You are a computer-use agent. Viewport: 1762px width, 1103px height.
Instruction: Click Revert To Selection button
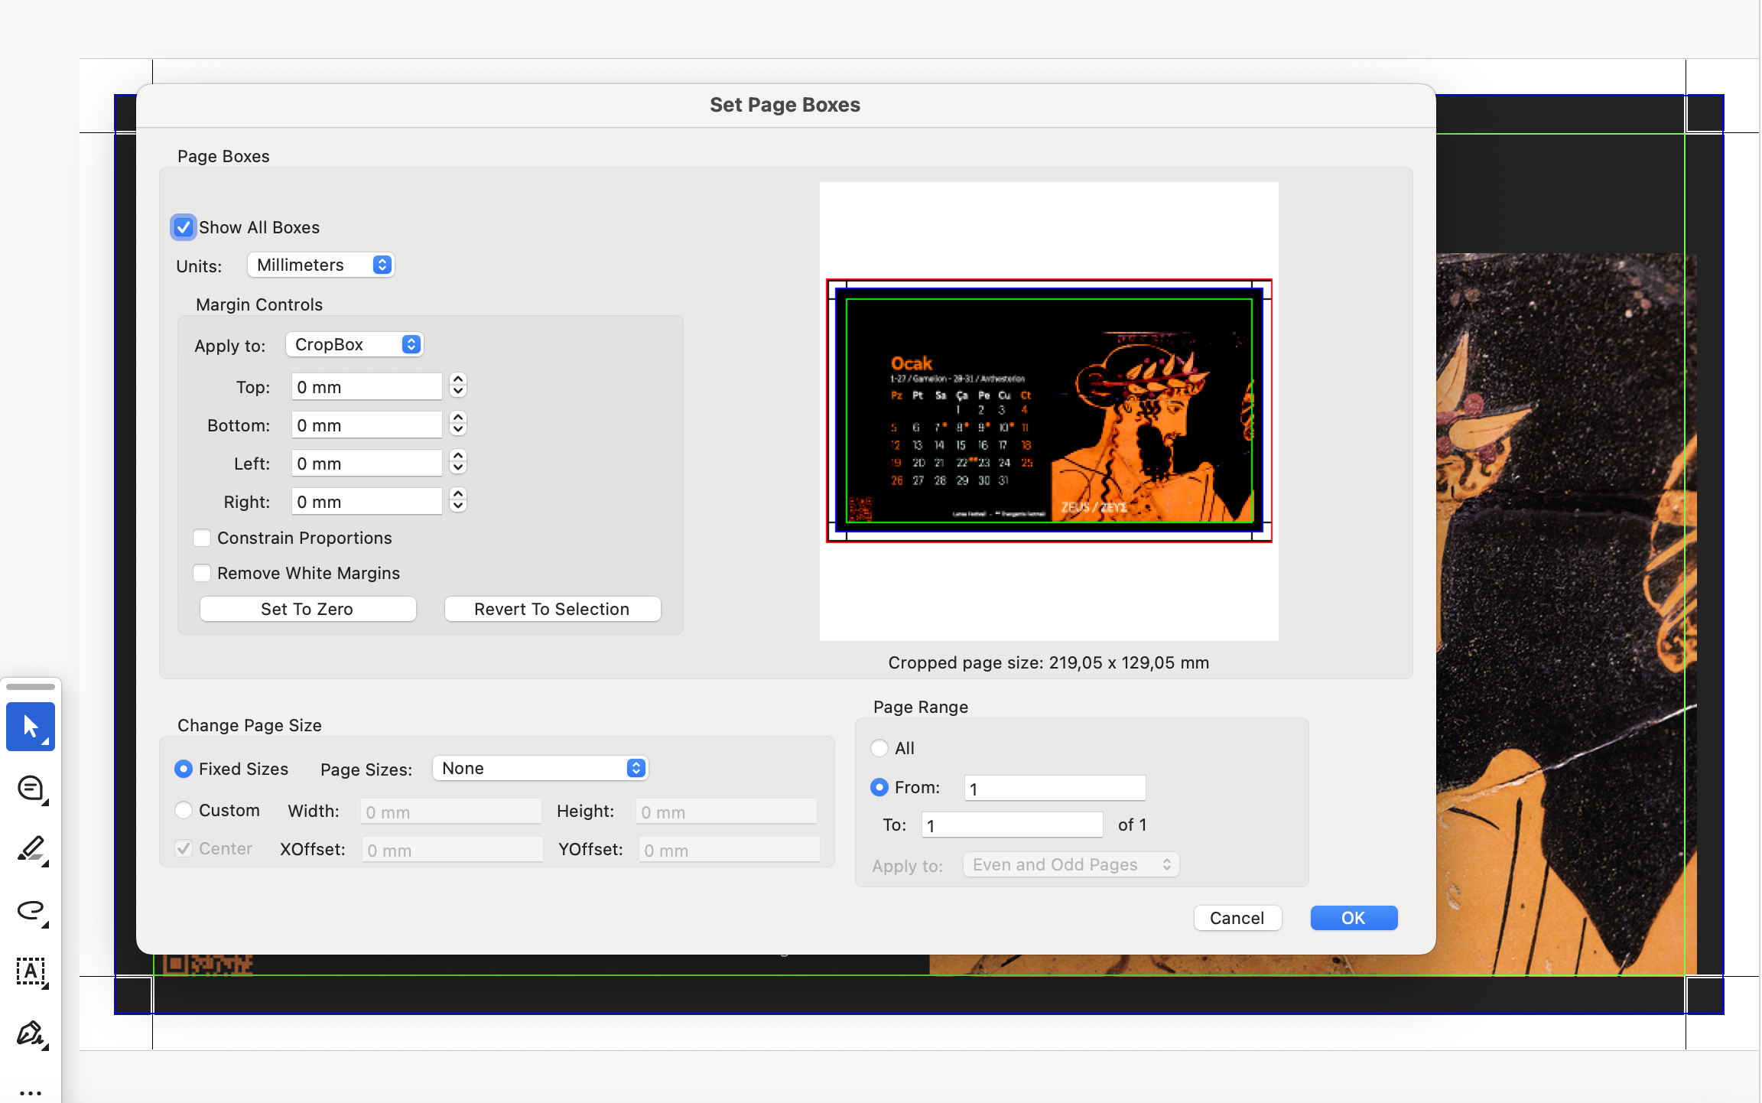point(551,609)
